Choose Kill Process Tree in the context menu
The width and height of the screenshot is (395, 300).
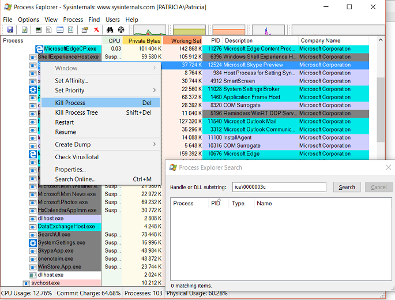[x=100, y=112]
